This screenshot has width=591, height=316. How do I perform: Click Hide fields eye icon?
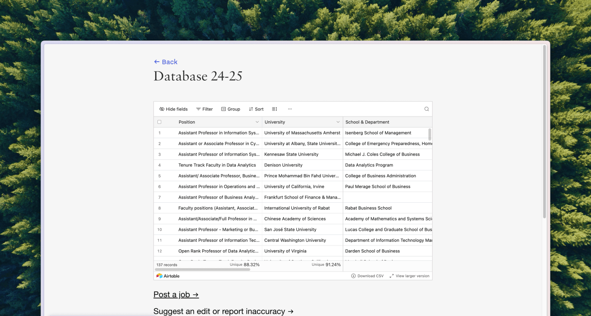point(162,109)
